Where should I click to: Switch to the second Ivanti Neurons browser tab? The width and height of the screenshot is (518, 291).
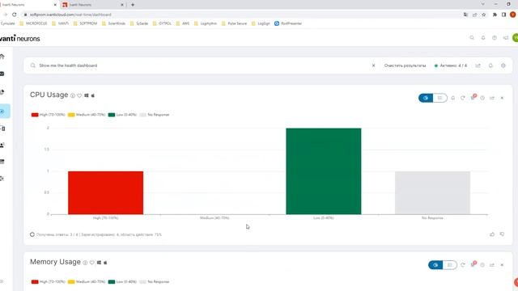pyautogui.click(x=93, y=5)
